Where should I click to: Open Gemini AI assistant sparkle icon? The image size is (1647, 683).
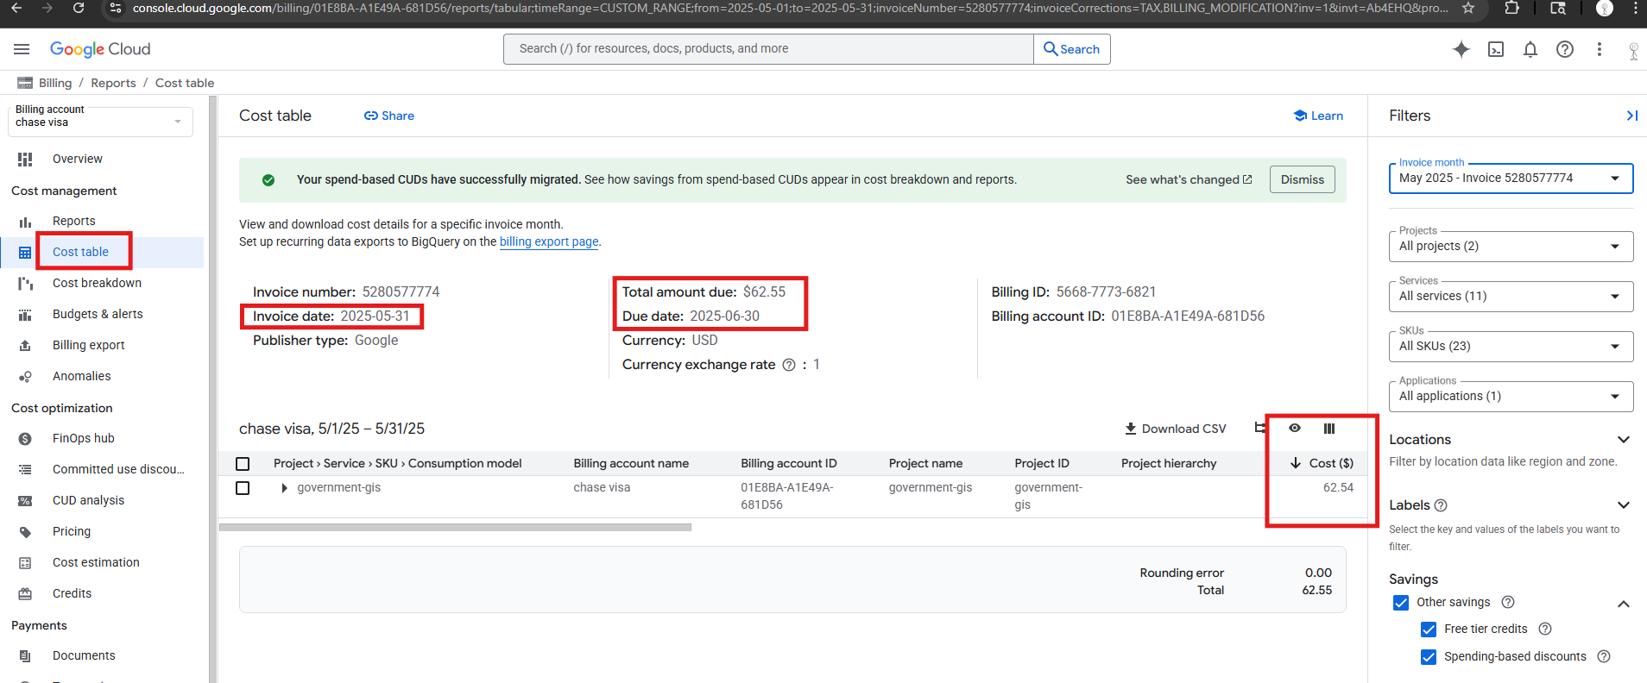click(x=1461, y=49)
